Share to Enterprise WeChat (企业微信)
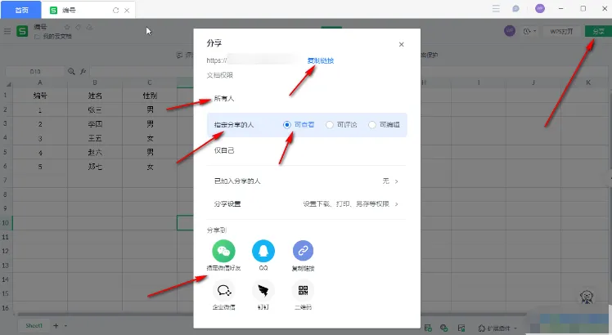This screenshot has width=612, height=335. coord(223,291)
